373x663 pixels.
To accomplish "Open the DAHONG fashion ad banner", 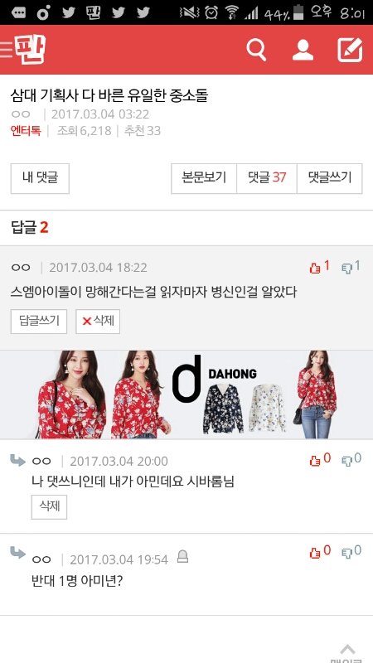I will pyautogui.click(x=186, y=394).
